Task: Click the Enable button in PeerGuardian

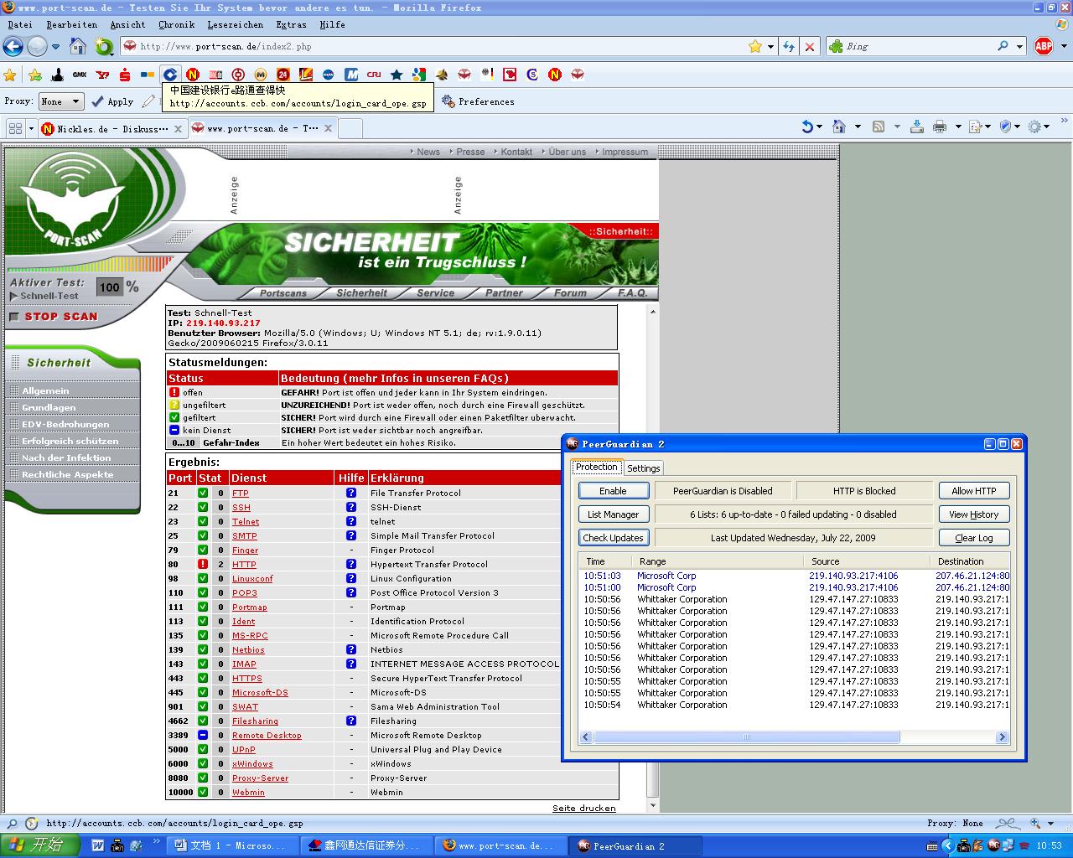Action: (x=613, y=491)
